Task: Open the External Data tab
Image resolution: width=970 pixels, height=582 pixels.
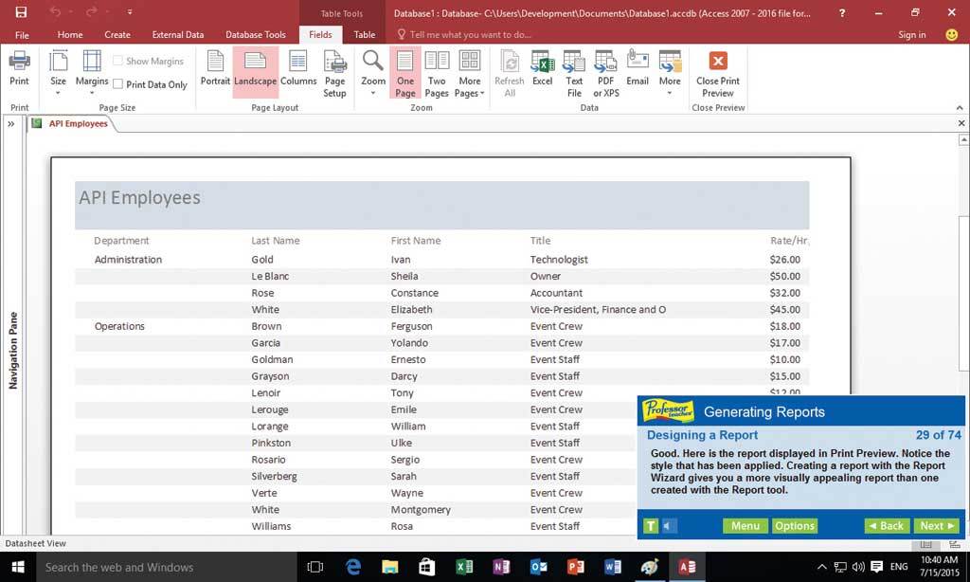Action: click(x=178, y=34)
